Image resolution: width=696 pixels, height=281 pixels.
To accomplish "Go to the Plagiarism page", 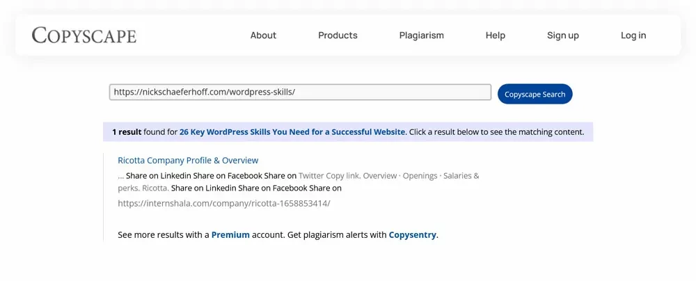I will [421, 35].
